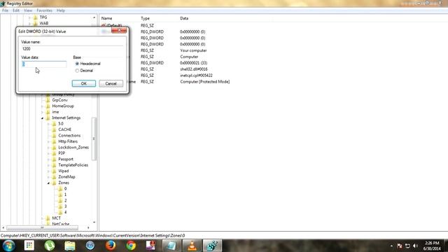This screenshot has width=448, height=252.
Task: Confirm the DWORD dialog with OK
Action: click(84, 83)
